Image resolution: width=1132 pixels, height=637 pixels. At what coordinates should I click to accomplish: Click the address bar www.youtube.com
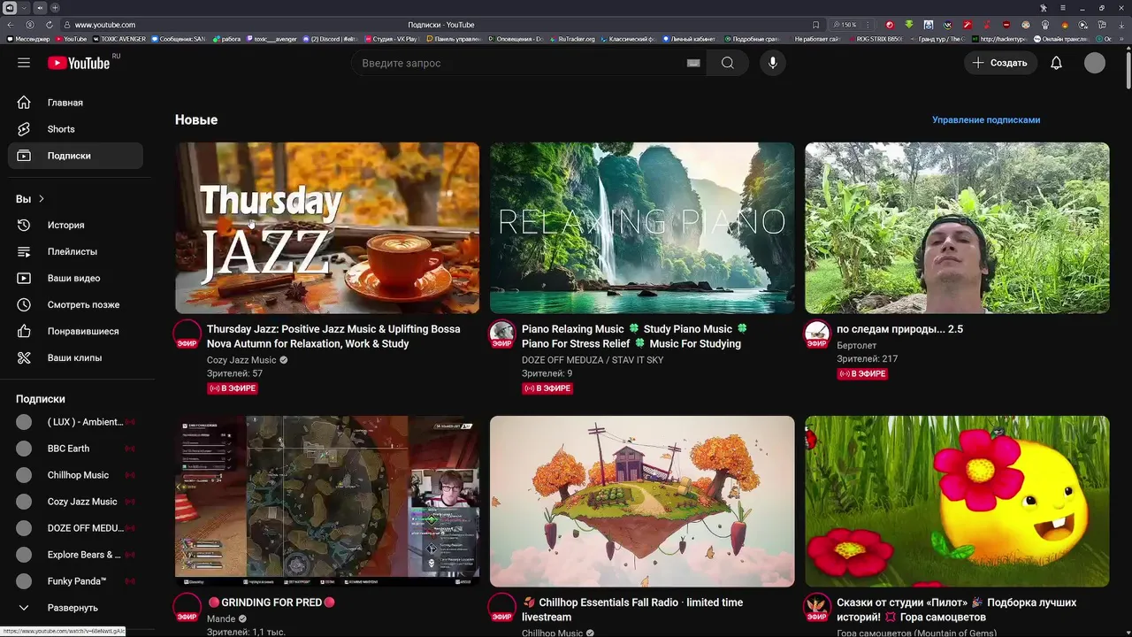click(104, 25)
